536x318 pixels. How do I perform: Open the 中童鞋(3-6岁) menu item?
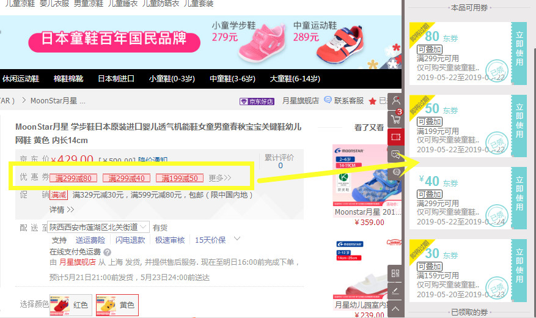232,79
